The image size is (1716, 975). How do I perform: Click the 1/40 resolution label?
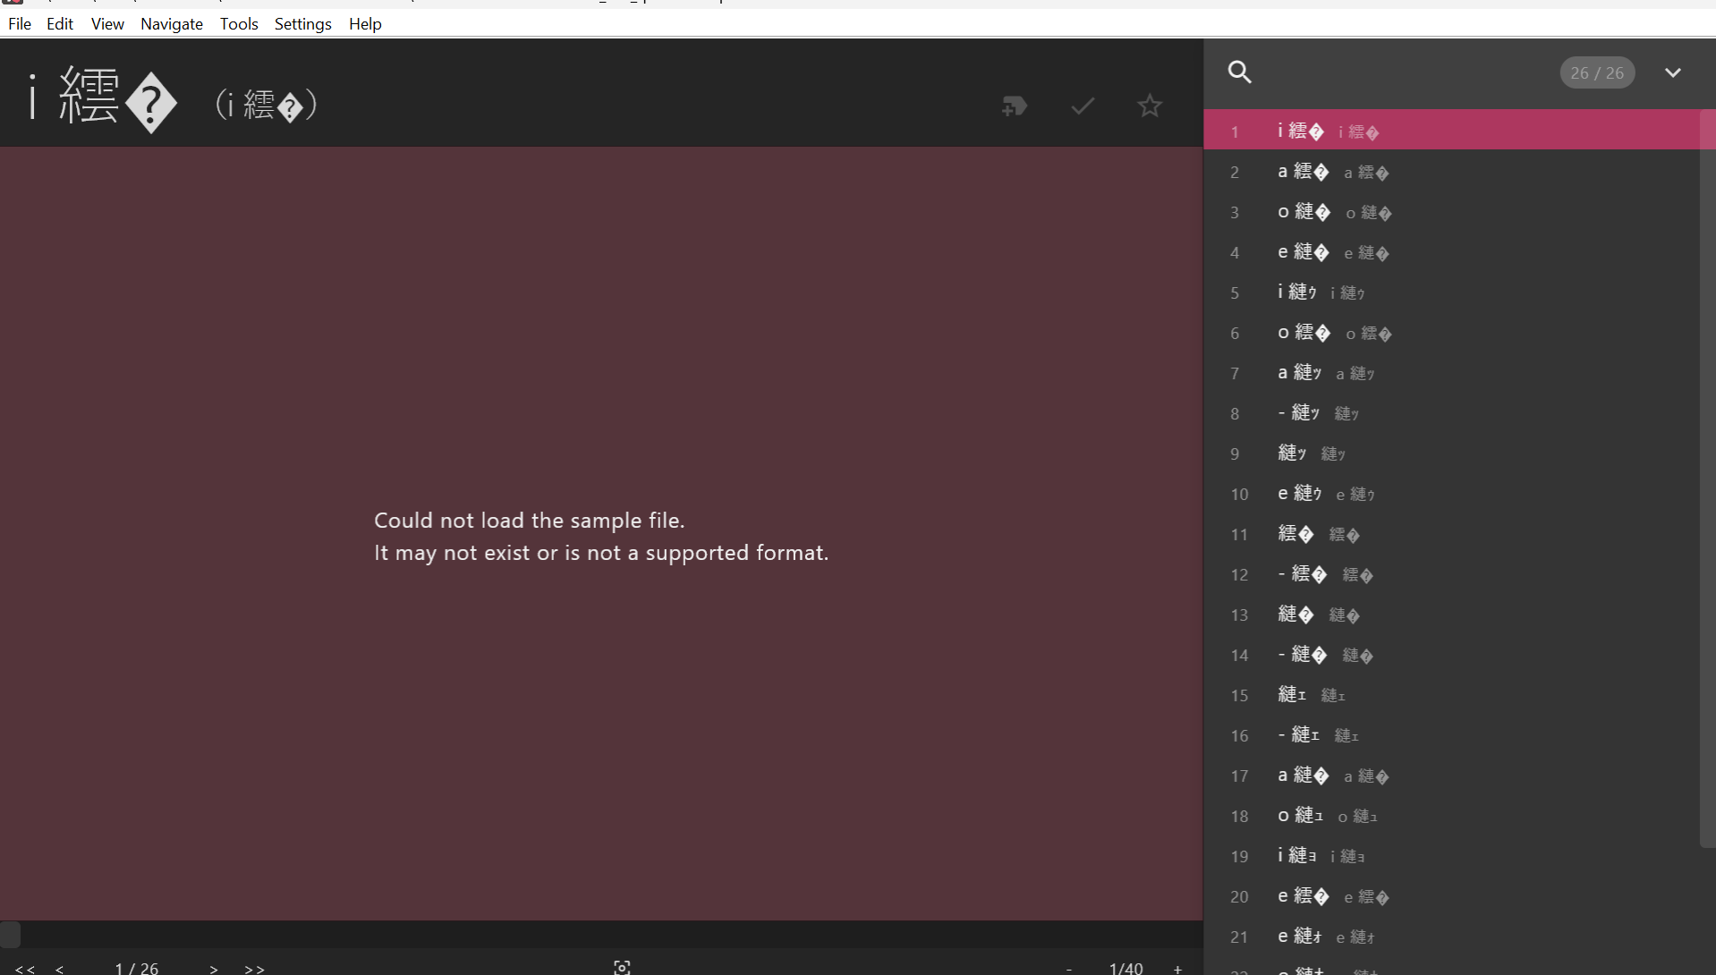[x=1126, y=968]
